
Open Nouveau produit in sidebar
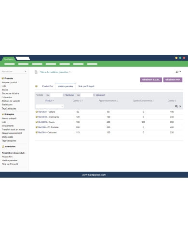(9, 82)
